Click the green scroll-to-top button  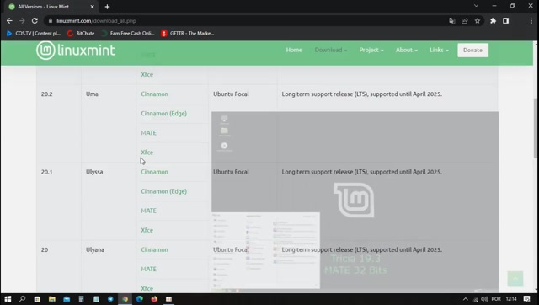tap(515, 279)
